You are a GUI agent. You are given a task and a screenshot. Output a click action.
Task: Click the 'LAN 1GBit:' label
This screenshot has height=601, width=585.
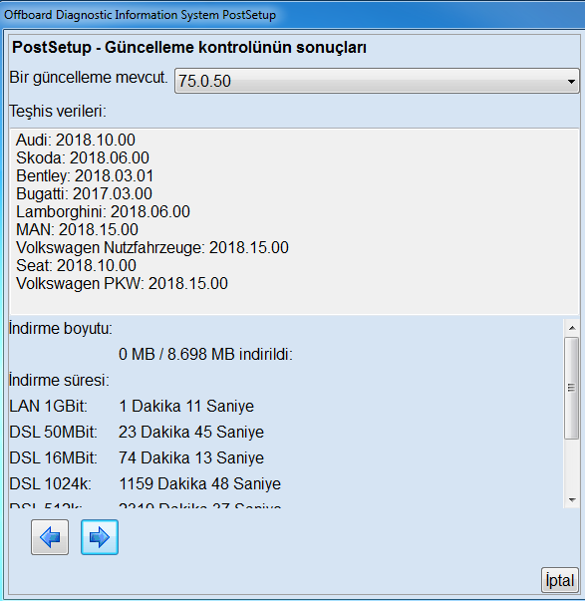(48, 406)
